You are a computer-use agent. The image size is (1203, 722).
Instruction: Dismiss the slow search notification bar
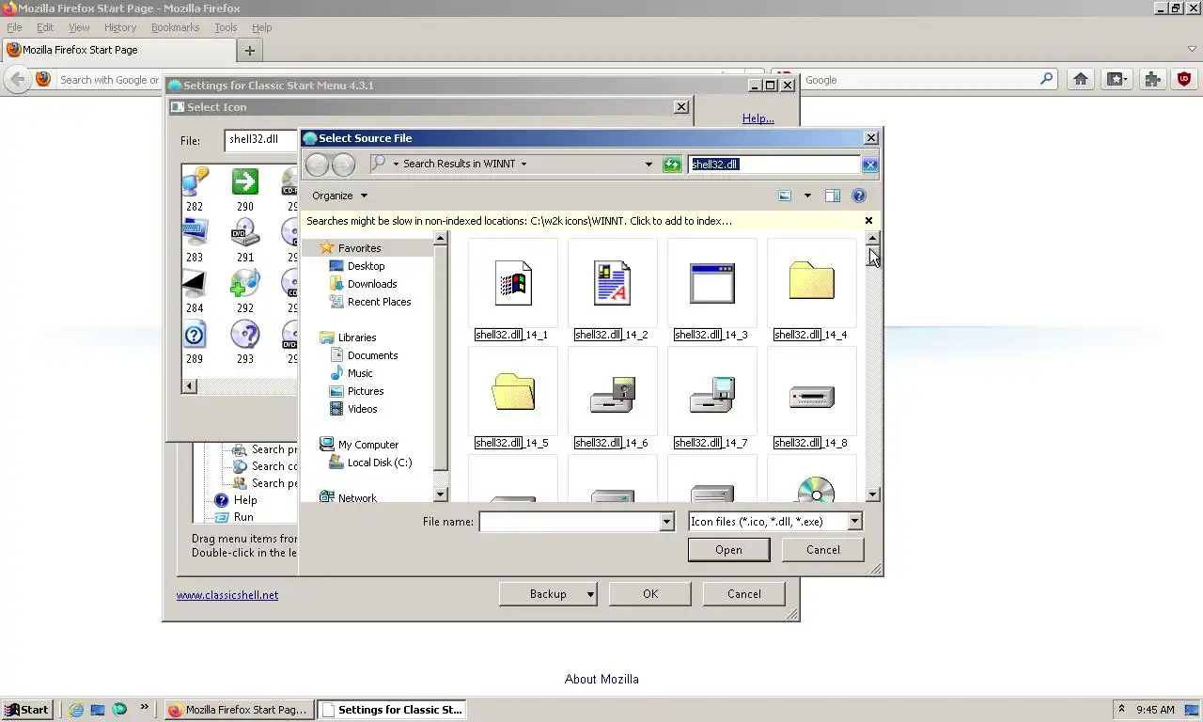click(x=868, y=221)
